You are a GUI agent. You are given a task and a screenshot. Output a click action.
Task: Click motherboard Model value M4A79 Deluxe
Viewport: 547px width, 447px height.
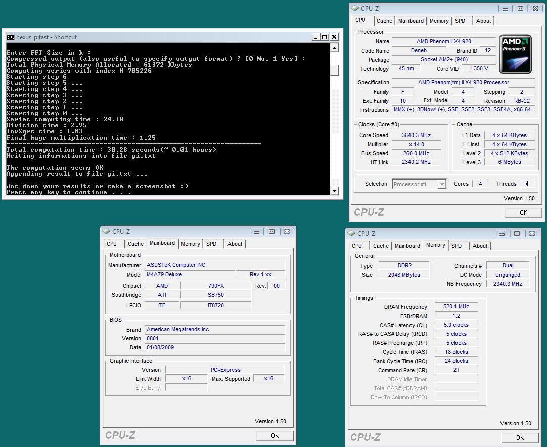pos(190,274)
